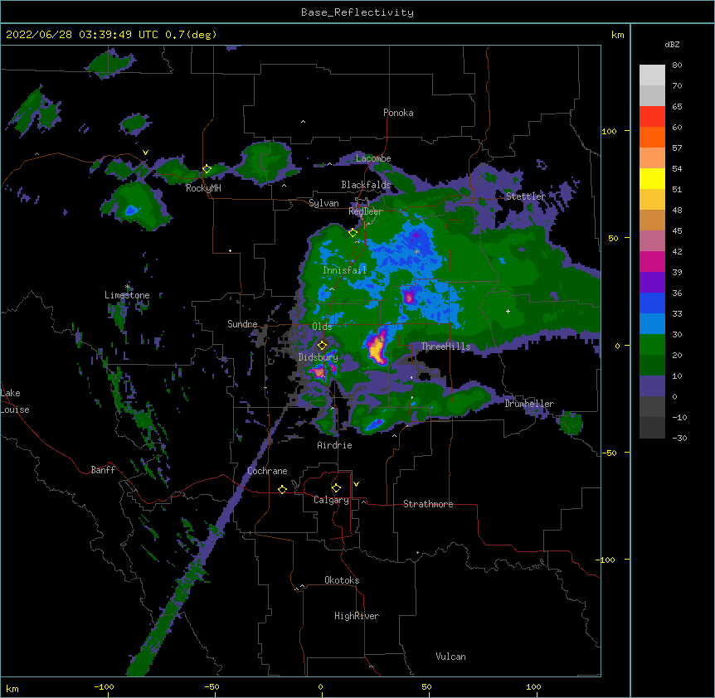Select the blue 33-36 dBZ legend swatch
Screen dimensions: 715x698
(x=652, y=303)
